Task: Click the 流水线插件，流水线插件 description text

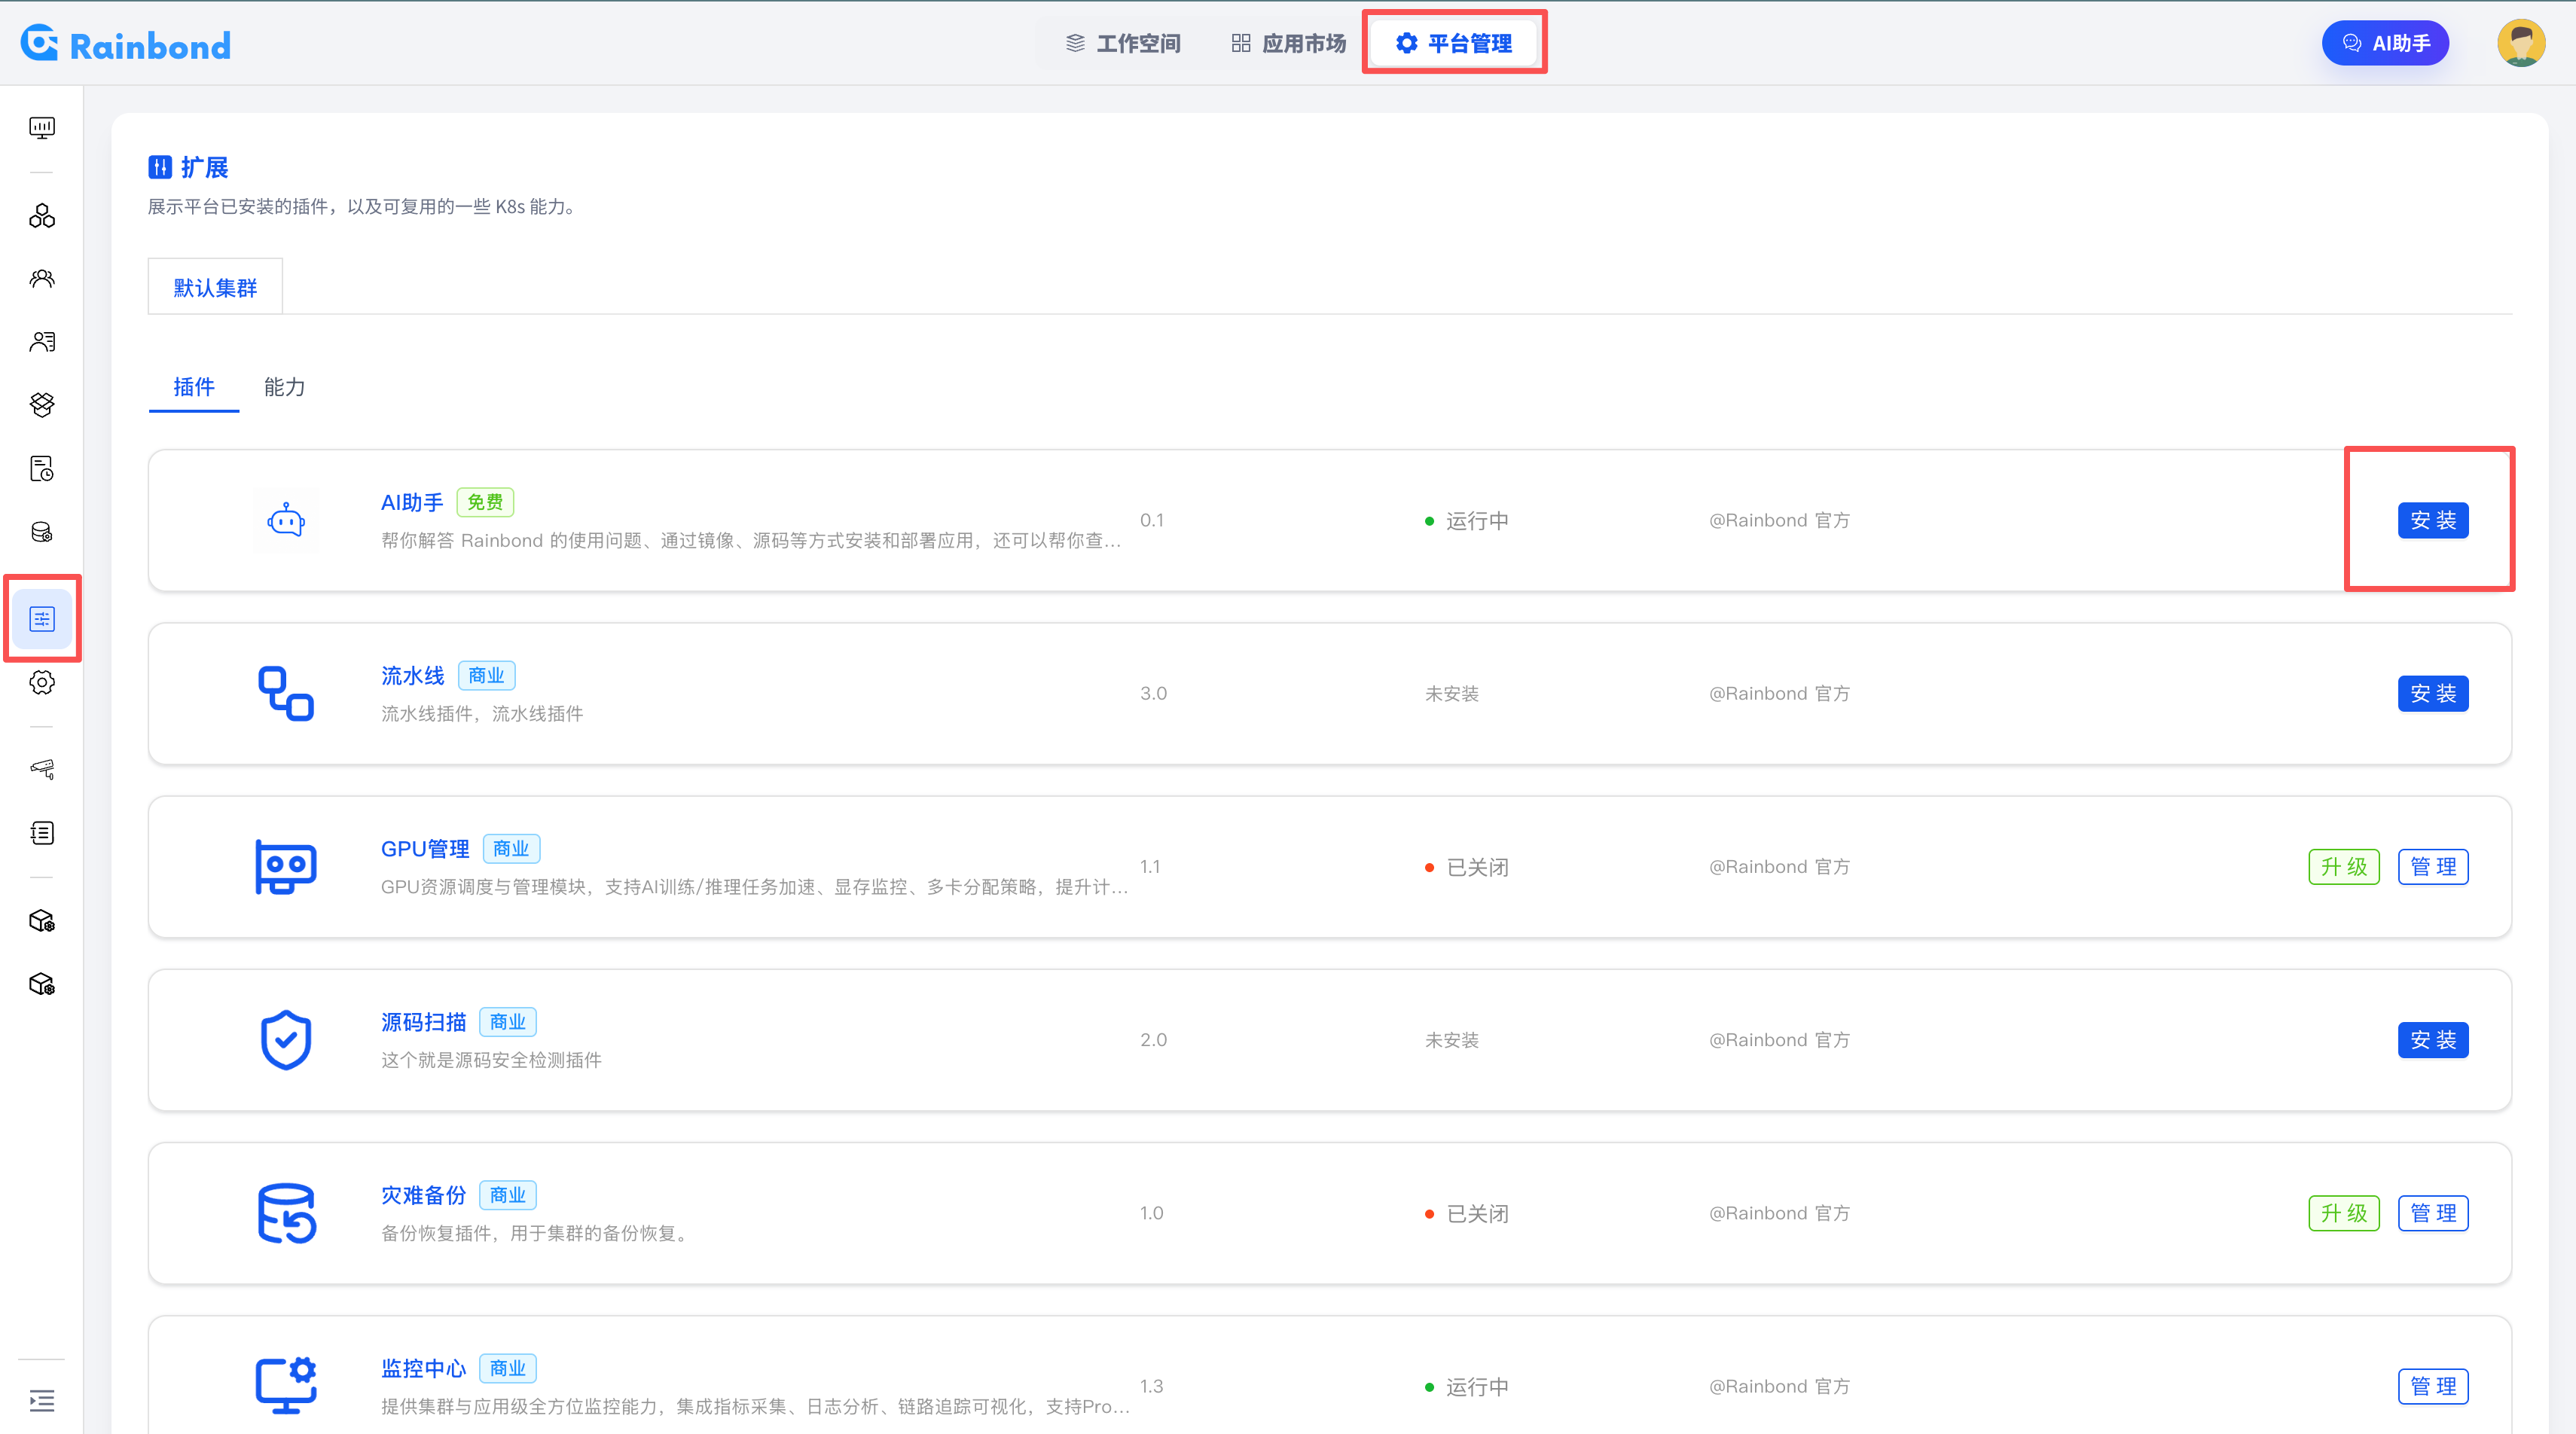Action: (x=482, y=713)
